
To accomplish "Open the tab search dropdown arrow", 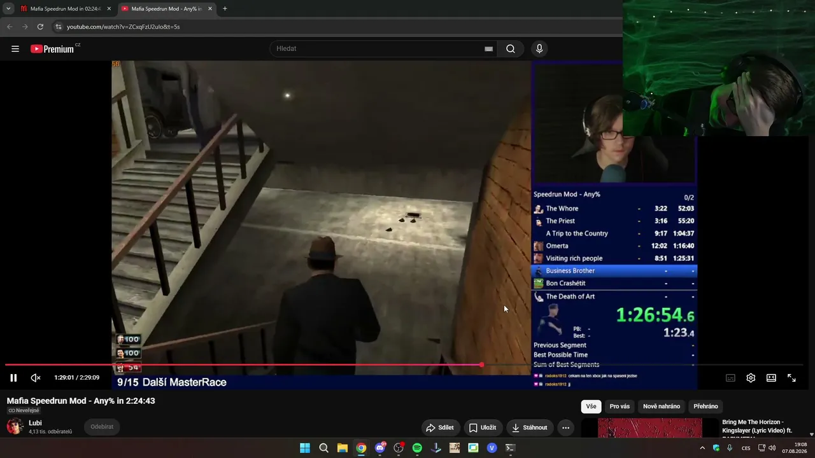I will pos(8,9).
